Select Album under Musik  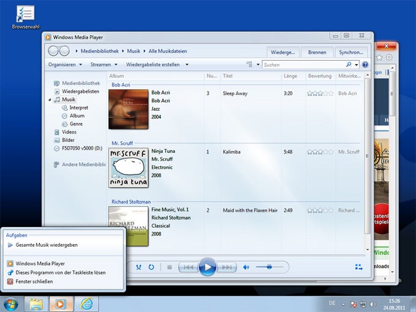(73, 116)
